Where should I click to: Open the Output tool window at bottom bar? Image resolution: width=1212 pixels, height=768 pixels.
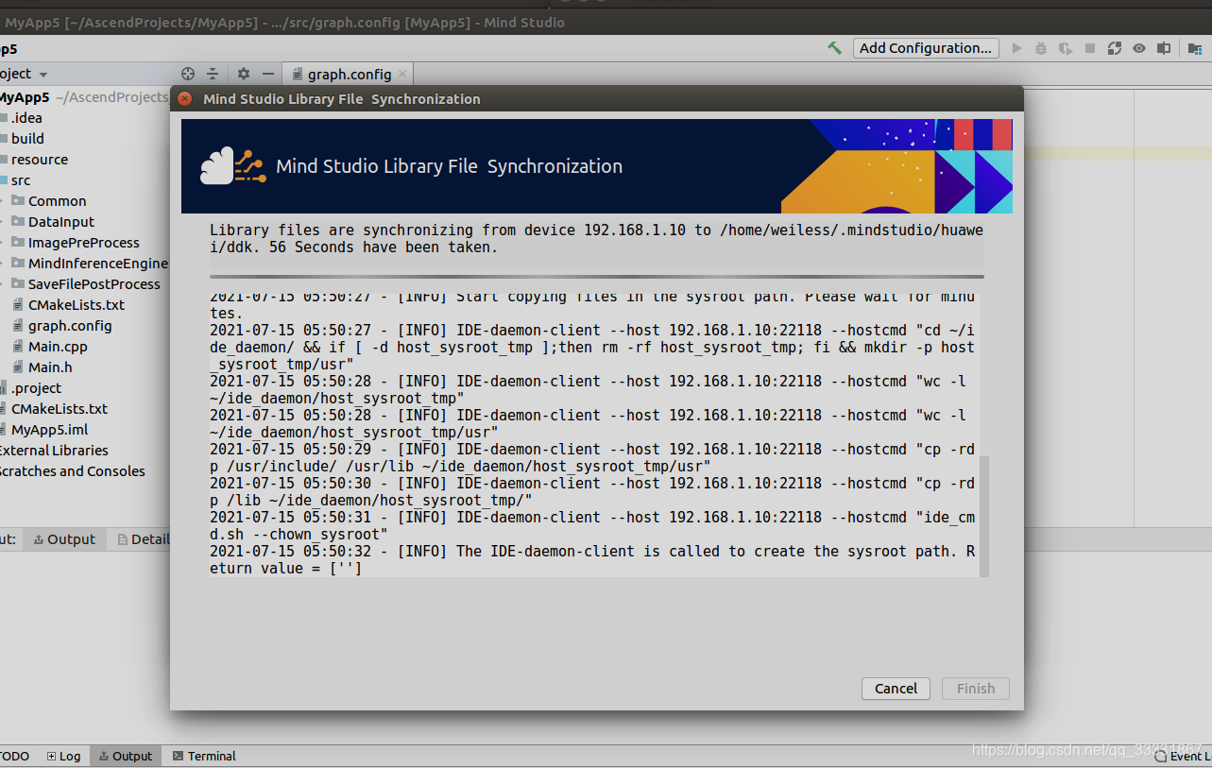point(125,756)
